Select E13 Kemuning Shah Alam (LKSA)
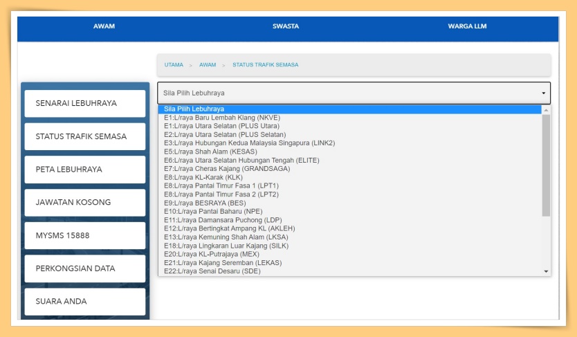The height and width of the screenshot is (337, 577). pyautogui.click(x=349, y=237)
